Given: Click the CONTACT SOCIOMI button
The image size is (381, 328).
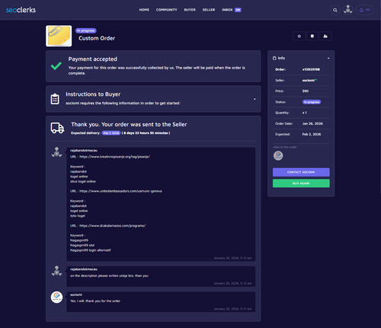Looking at the screenshot, I should [301, 172].
